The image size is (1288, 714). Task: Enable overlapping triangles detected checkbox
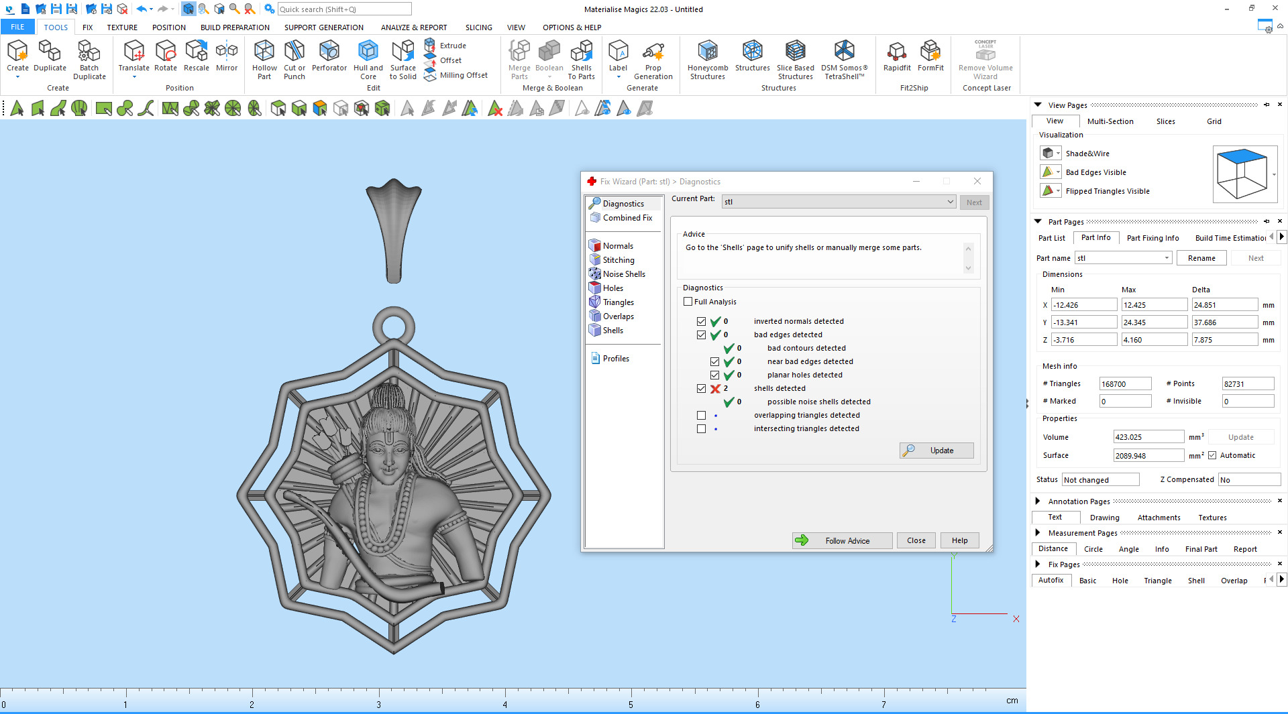tap(701, 416)
